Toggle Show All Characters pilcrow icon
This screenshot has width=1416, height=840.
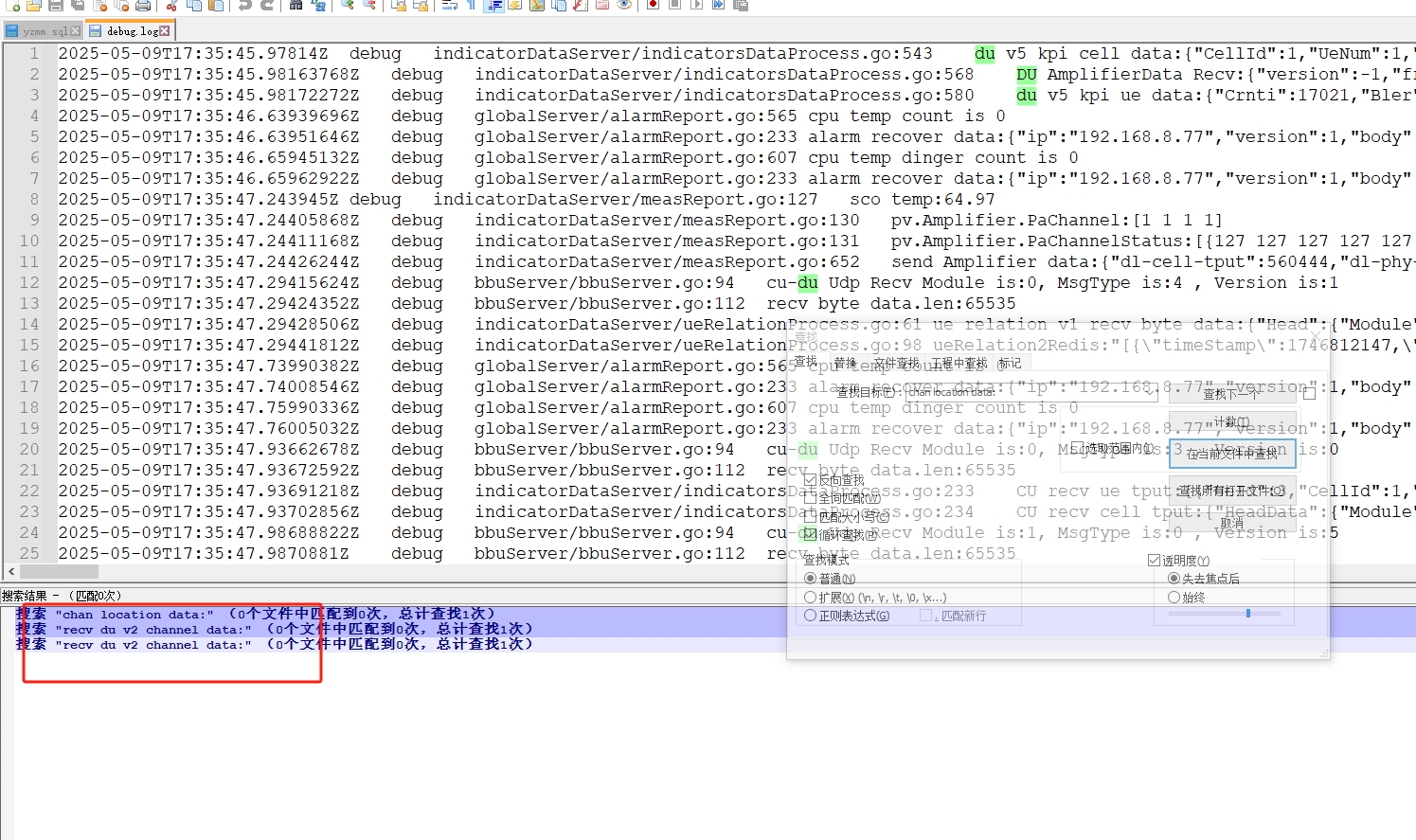click(471, 5)
